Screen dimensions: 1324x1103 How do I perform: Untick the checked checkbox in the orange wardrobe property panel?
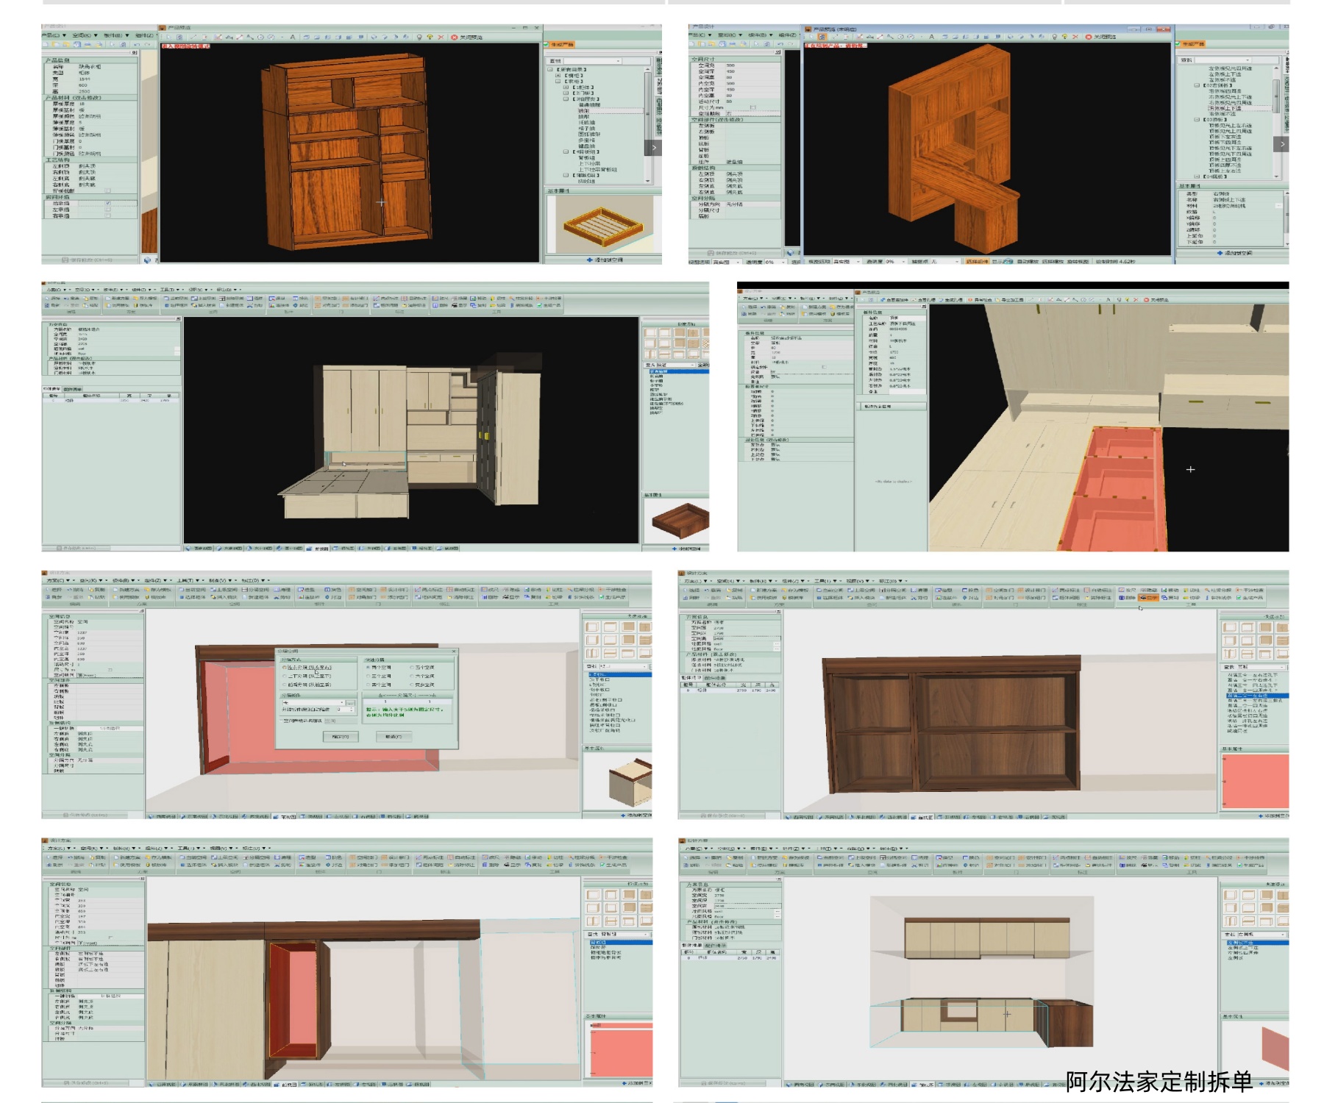click(108, 204)
